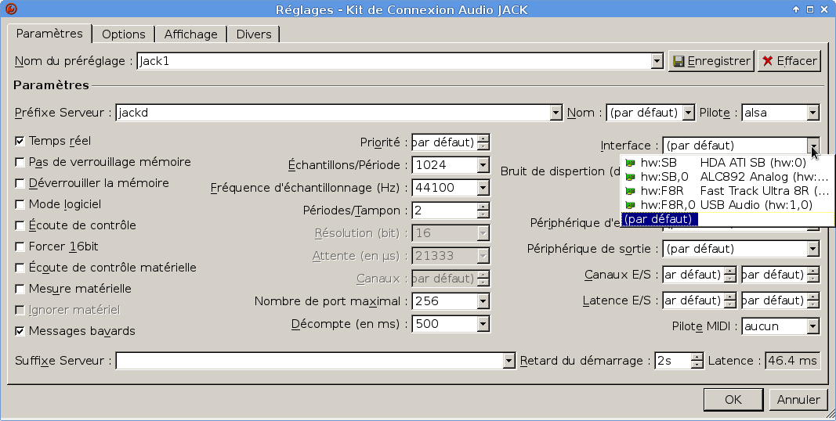Viewport: 836px width, 421px height.
Task: Enable Forcer 16bit checkbox
Action: click(20, 247)
